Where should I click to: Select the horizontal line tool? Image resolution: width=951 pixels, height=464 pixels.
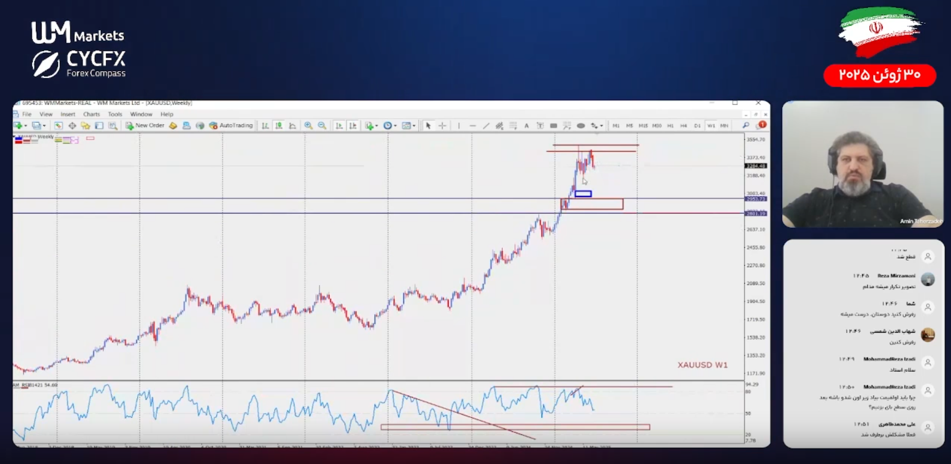(x=472, y=126)
